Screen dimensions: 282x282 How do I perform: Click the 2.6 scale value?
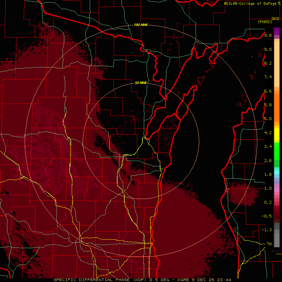pyautogui.click(x=268, y=161)
